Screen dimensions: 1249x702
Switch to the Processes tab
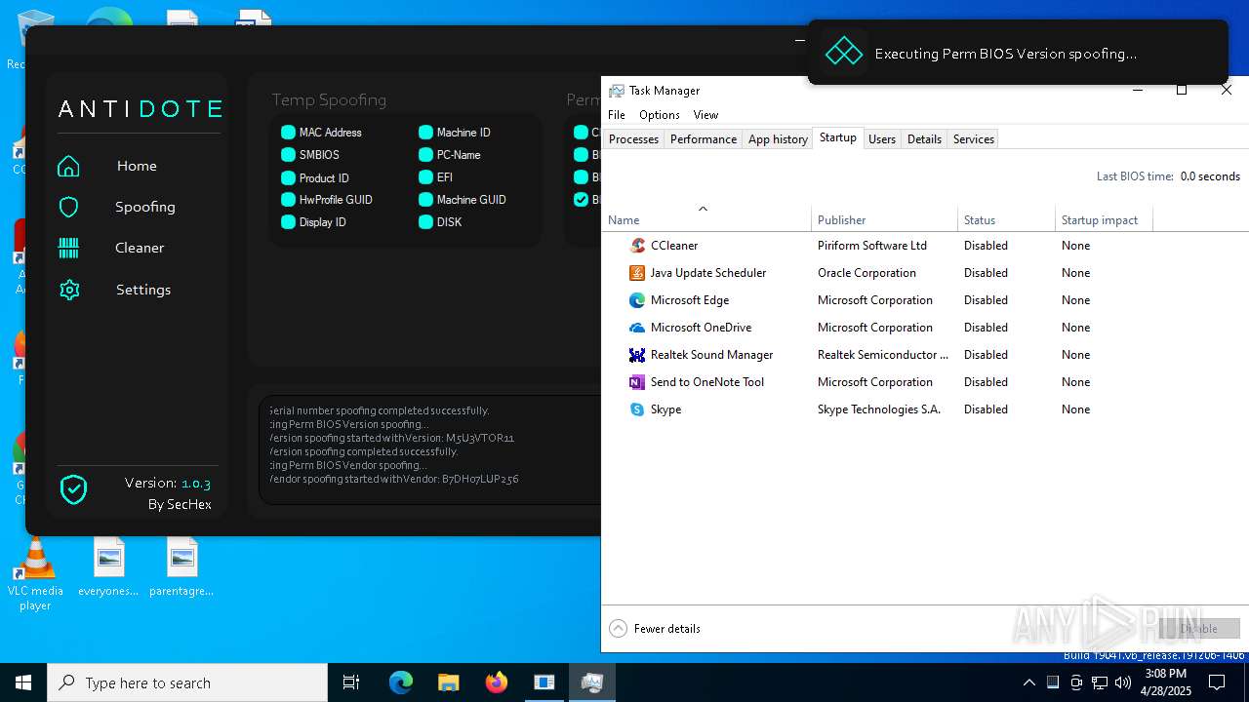[633, 139]
